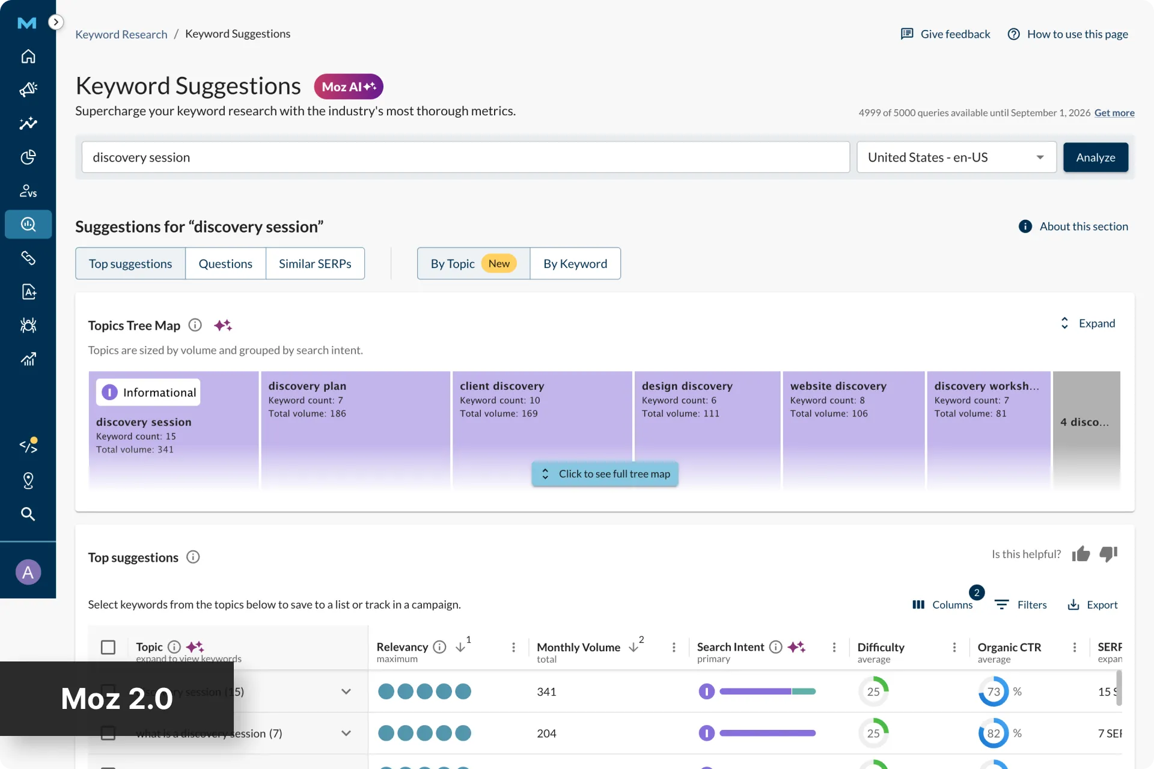1154x769 pixels.
Task: Select the By Keyword view toggle
Action: 575,264
